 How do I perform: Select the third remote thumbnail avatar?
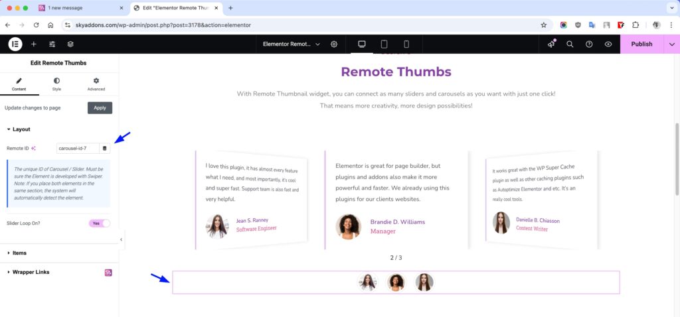[x=424, y=283]
